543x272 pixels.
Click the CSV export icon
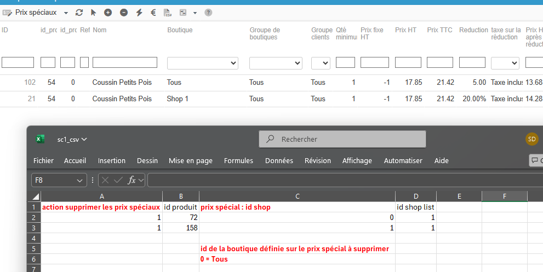168,13
